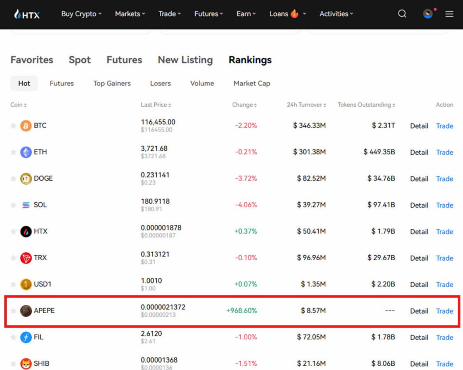Screen dimensions: 463x370
Task: Click the +968.60% change value
Action: coord(242,311)
